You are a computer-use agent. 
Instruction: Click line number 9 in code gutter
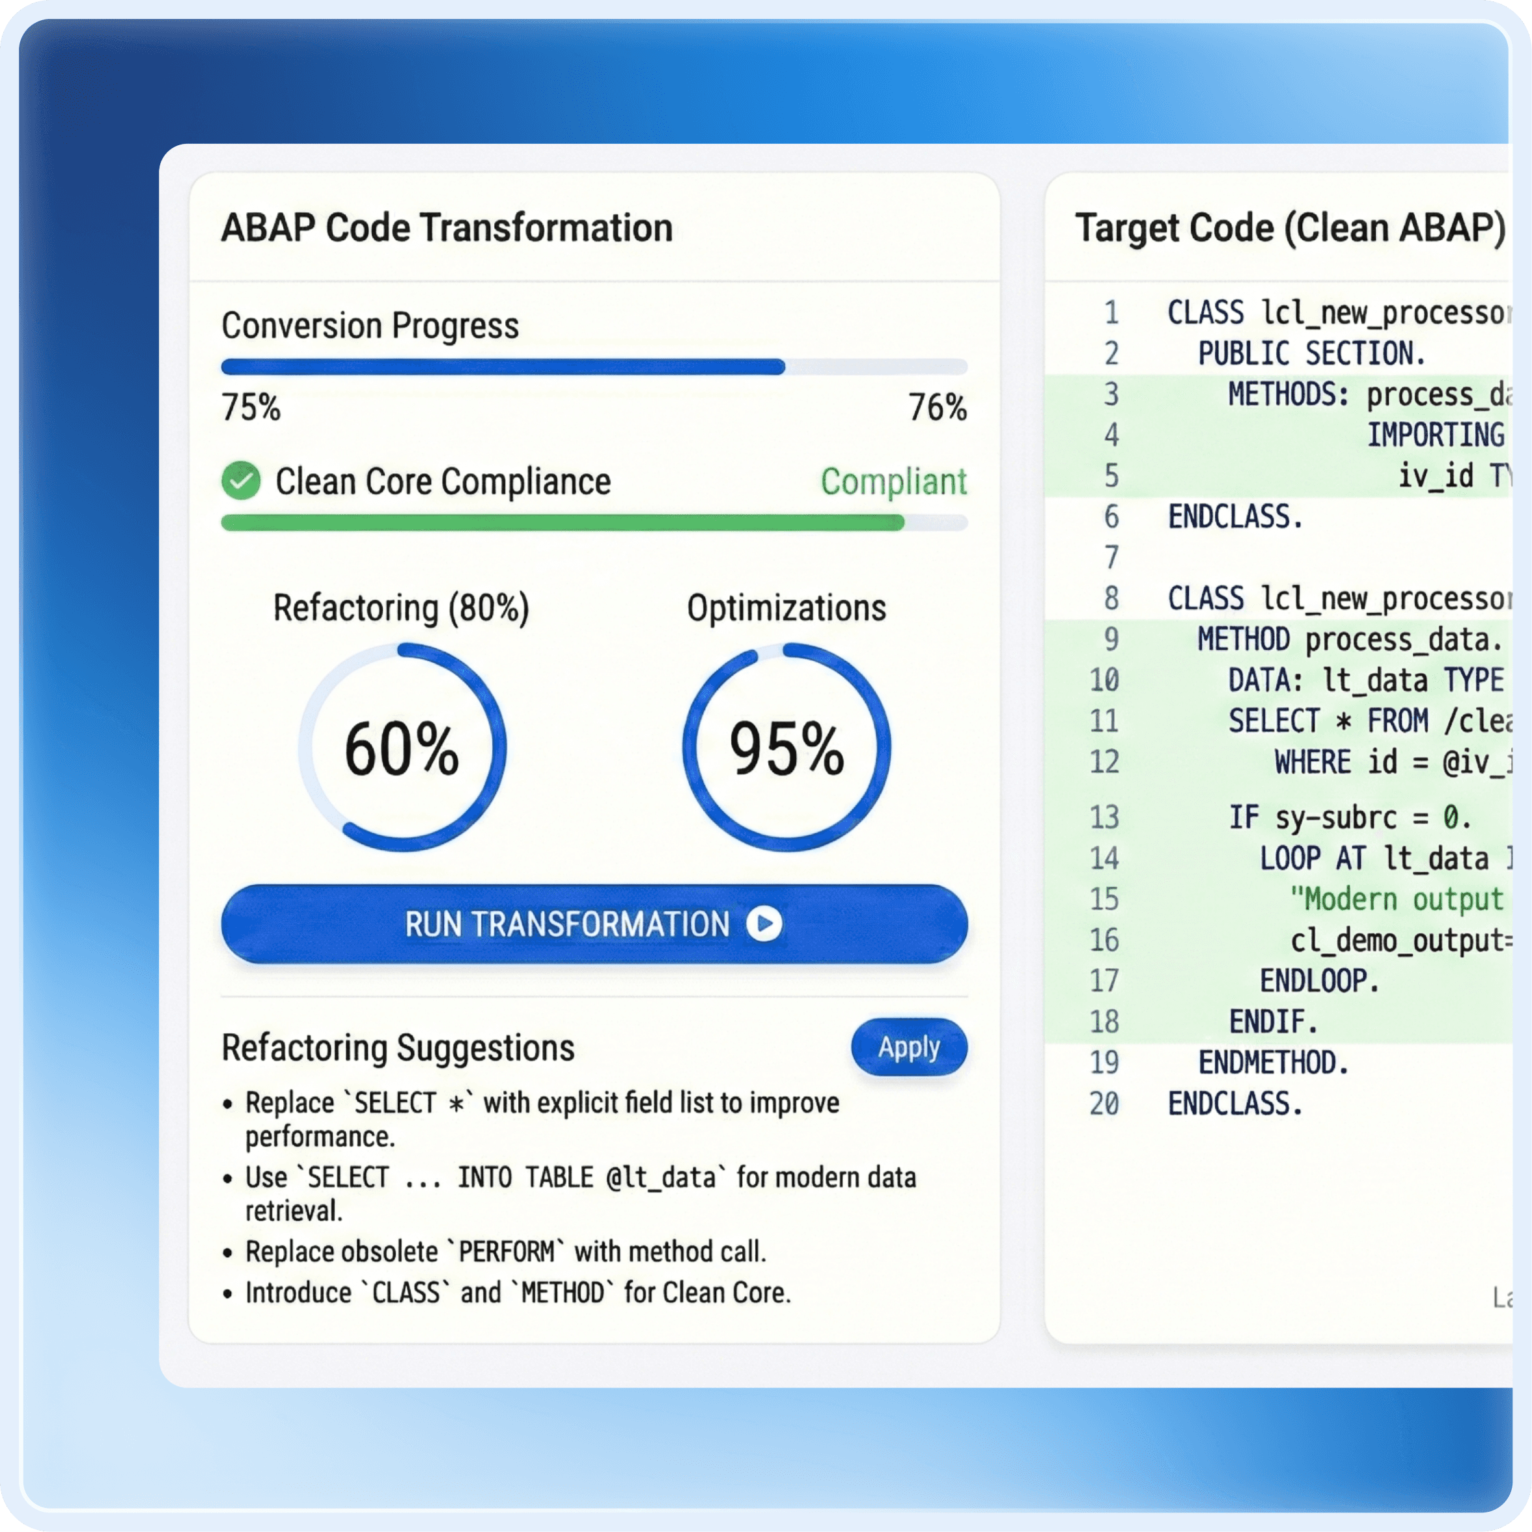click(x=1111, y=639)
